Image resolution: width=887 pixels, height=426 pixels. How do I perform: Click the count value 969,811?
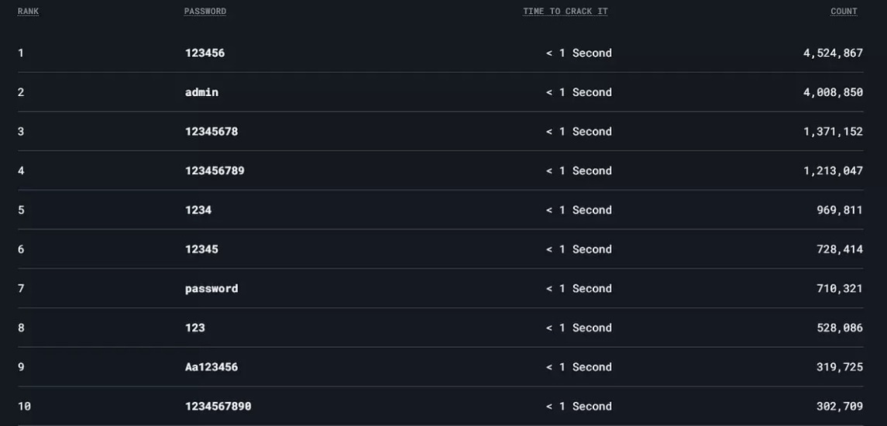(x=840, y=210)
